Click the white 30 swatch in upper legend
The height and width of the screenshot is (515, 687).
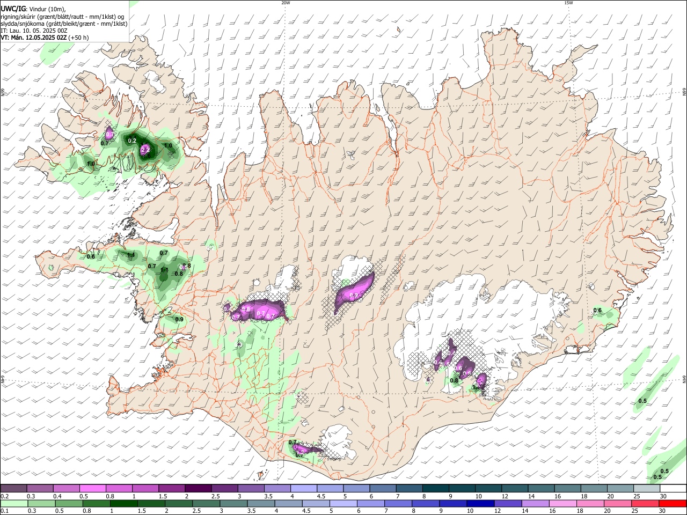(x=673, y=489)
